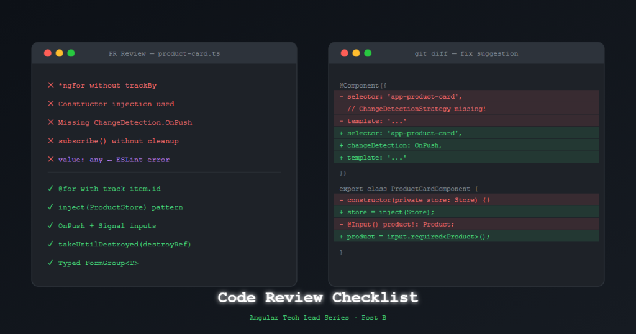Click the checkmark beside 'takeUntilDestroyed(destroyRef)'
Image resolution: width=636 pixels, height=334 pixels.
[x=50, y=245]
